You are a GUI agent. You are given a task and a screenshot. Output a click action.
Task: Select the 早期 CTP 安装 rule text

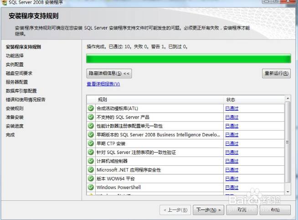(111, 143)
